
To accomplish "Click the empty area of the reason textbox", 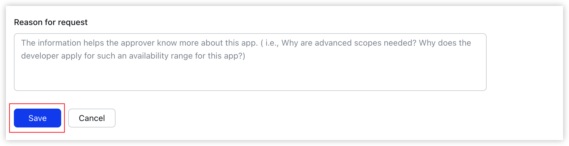I will [x=250, y=77].
